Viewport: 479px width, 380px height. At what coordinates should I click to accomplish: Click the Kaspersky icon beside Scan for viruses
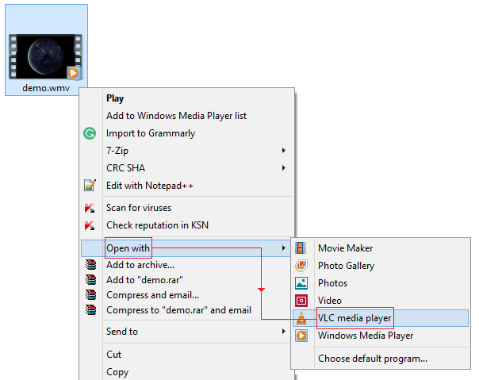[x=90, y=208]
